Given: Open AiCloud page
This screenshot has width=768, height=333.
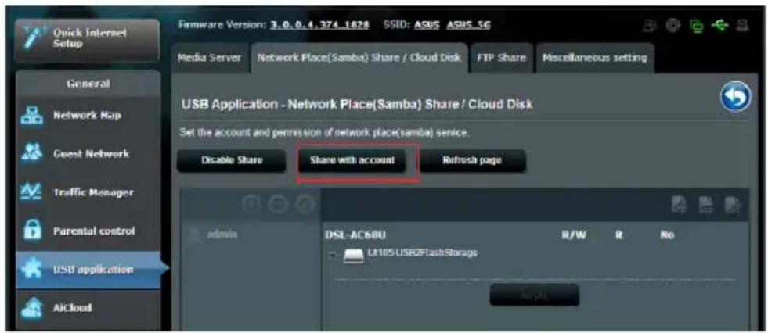Looking at the screenshot, I should [x=88, y=308].
